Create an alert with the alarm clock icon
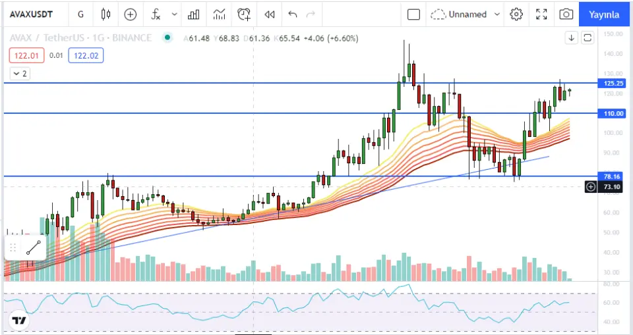 click(245, 14)
